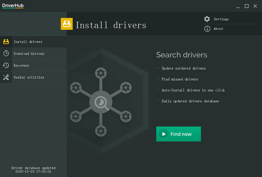Viewport: 262px width, 177px height.
Task: Click the central magnifying glass graphic
Action: pos(100,102)
